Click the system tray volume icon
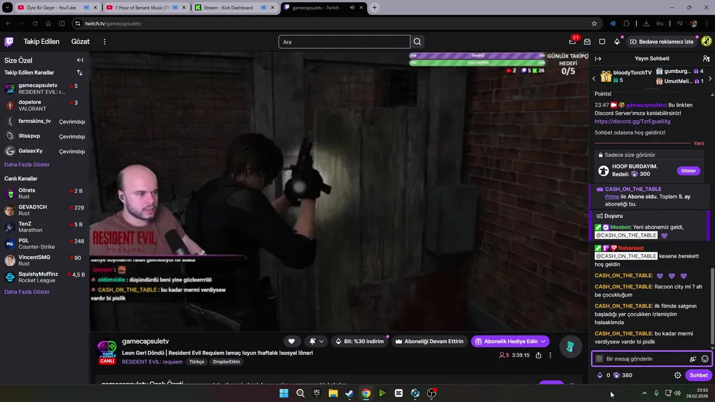715x402 pixels. [678, 393]
